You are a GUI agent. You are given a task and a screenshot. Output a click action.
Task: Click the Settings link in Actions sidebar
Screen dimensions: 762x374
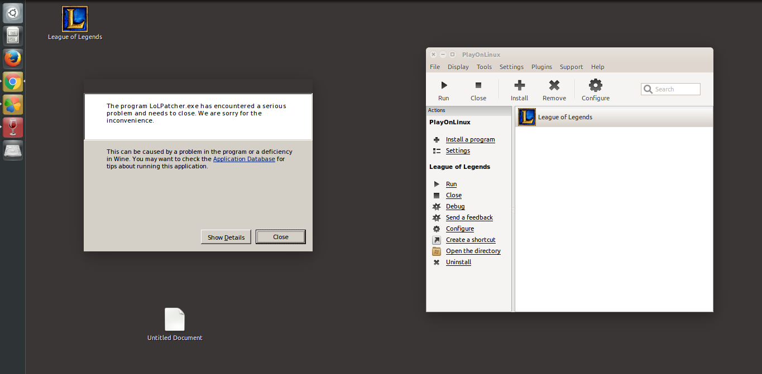tap(458, 150)
